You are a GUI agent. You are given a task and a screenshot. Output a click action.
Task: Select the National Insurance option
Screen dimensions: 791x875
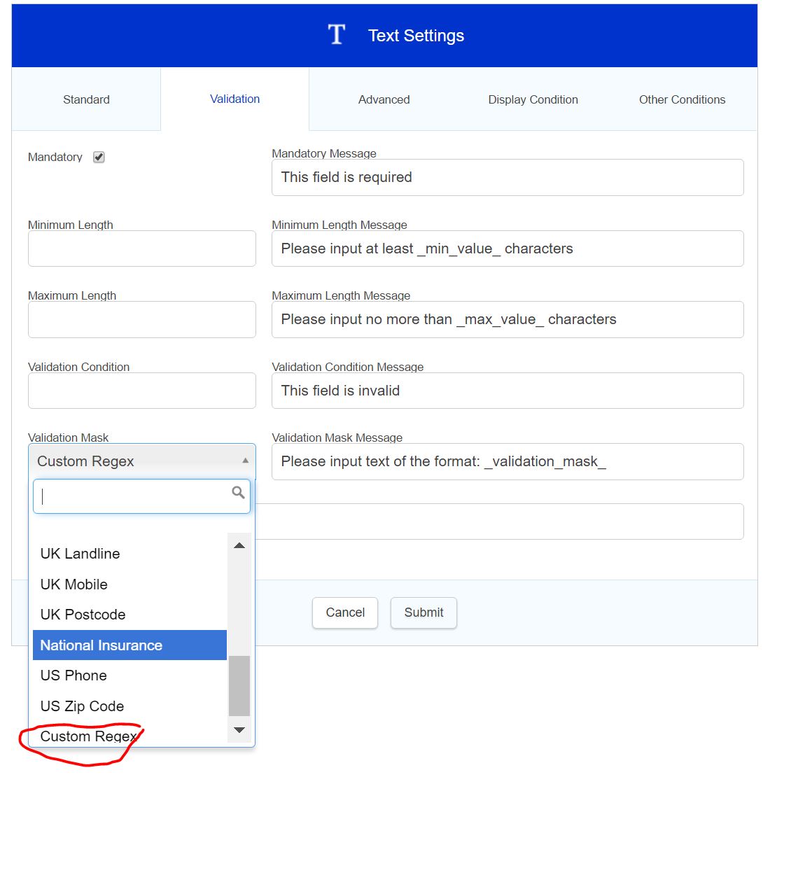point(129,645)
